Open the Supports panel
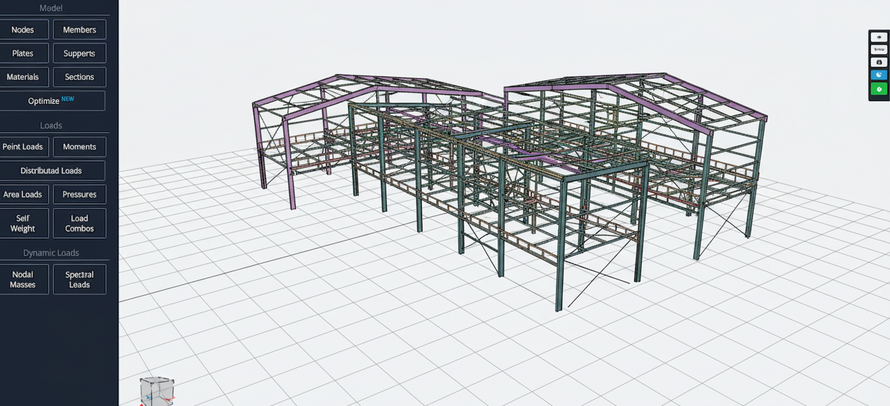 click(80, 53)
